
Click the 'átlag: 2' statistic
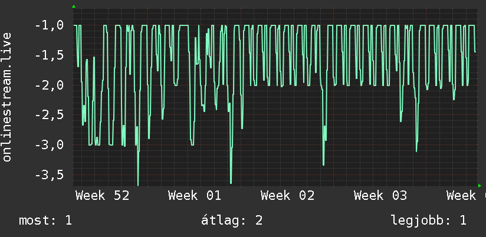click(x=232, y=220)
